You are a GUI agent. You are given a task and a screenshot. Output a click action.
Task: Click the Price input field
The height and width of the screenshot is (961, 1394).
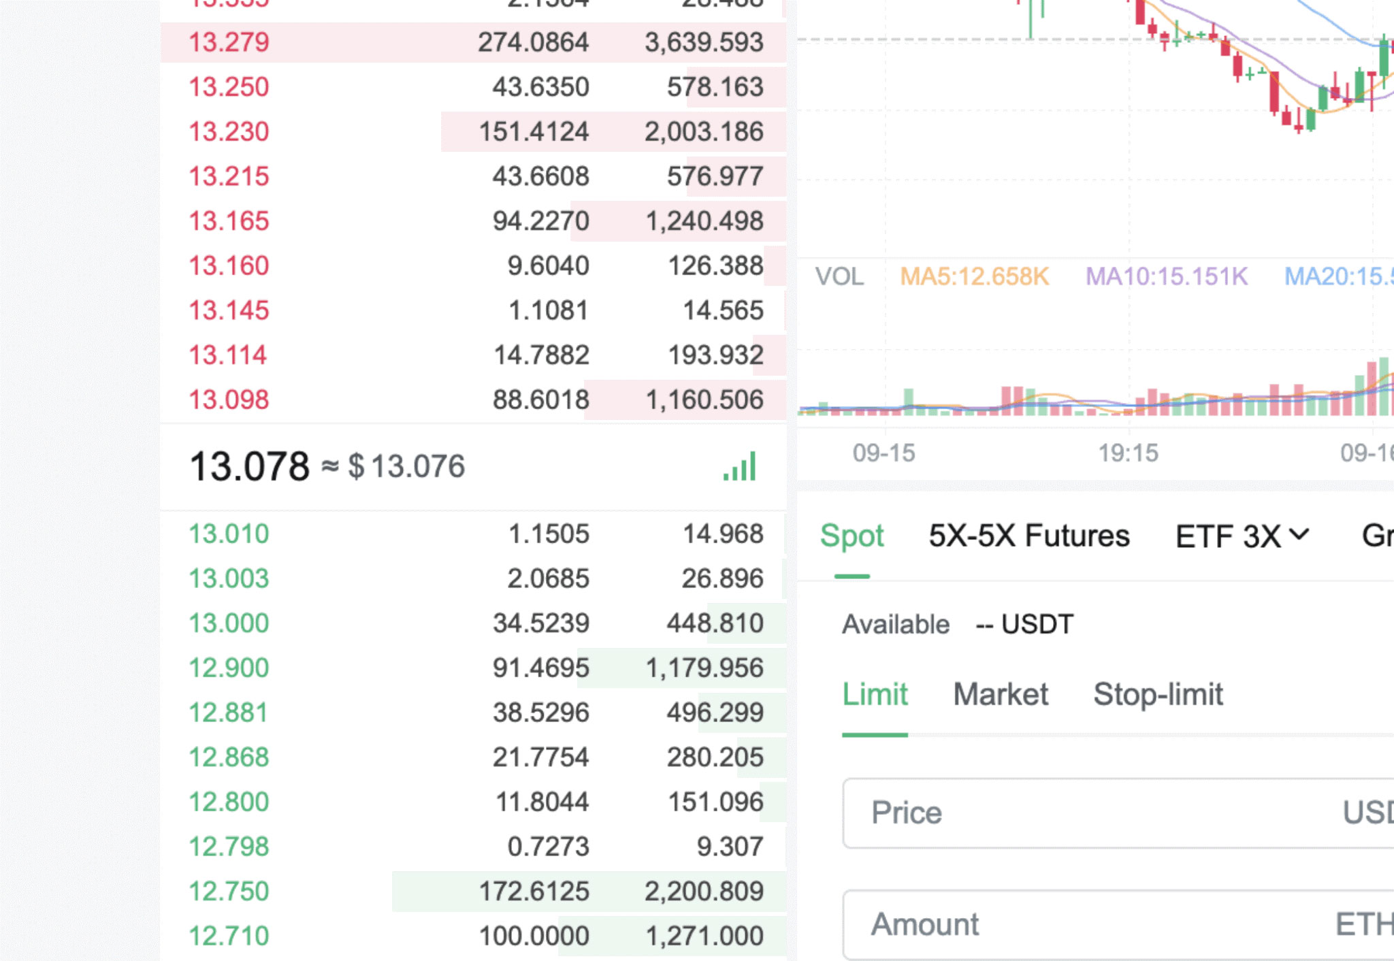[1089, 813]
